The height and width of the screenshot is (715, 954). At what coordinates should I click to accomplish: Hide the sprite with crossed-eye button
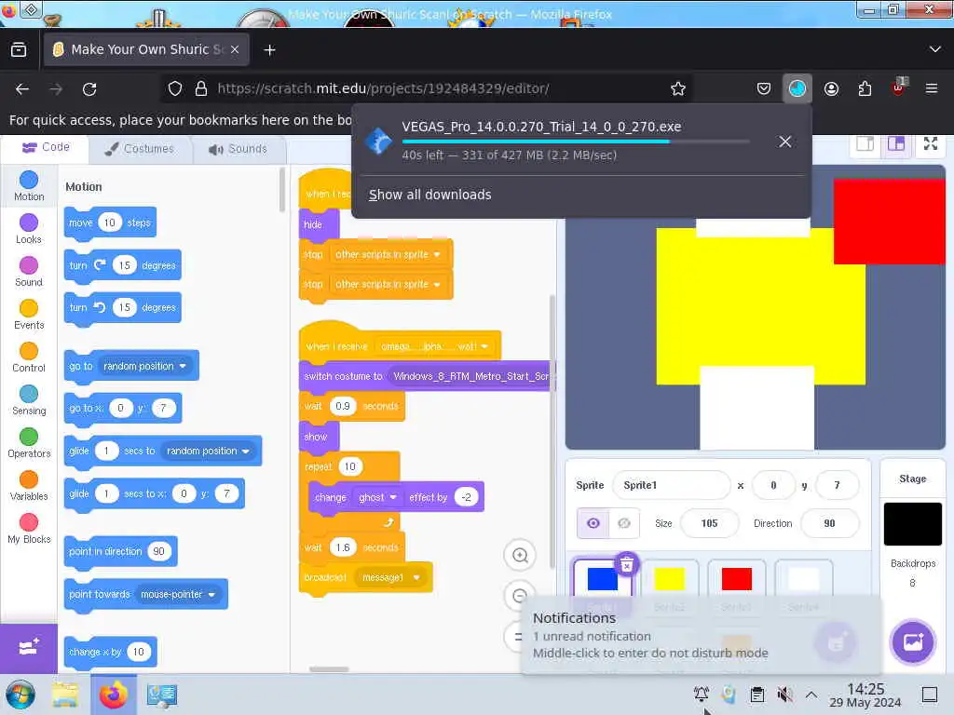tap(623, 523)
